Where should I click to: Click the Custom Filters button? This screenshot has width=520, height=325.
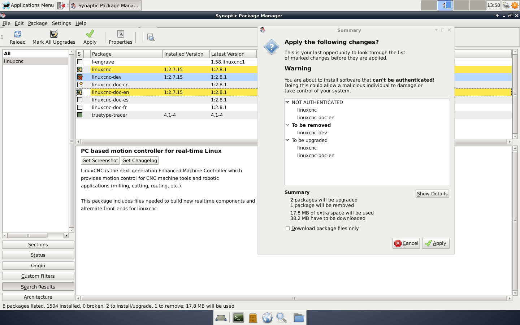point(38,276)
